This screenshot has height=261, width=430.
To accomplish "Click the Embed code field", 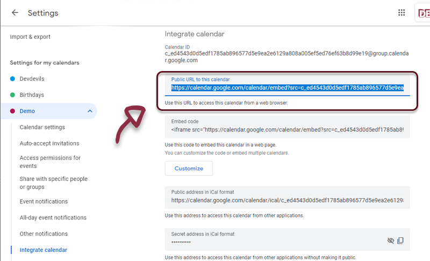I will pyautogui.click(x=287, y=130).
